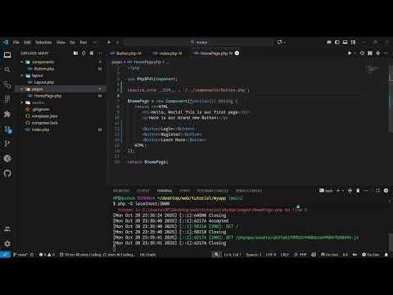Open the Selection menu
The width and height of the screenshot is (393, 295).
click(43, 43)
